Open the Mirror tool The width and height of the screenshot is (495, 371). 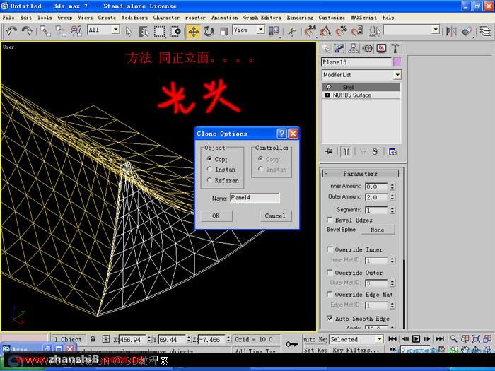pyautogui.click(x=451, y=31)
